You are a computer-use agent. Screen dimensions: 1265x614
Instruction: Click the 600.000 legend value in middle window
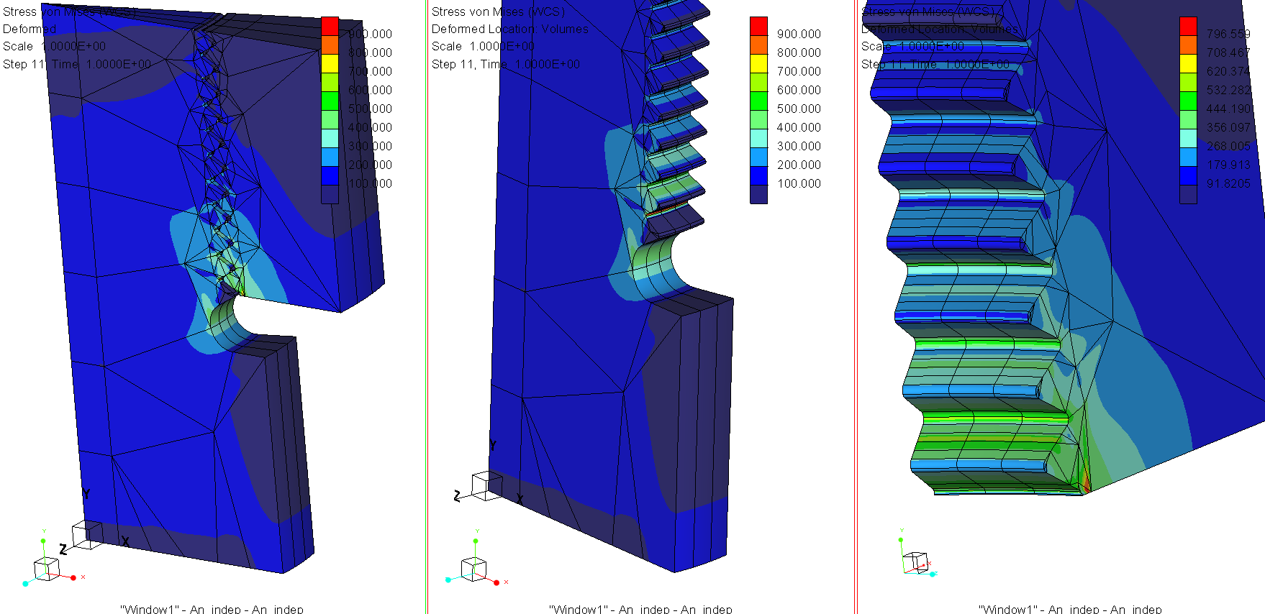tap(799, 90)
